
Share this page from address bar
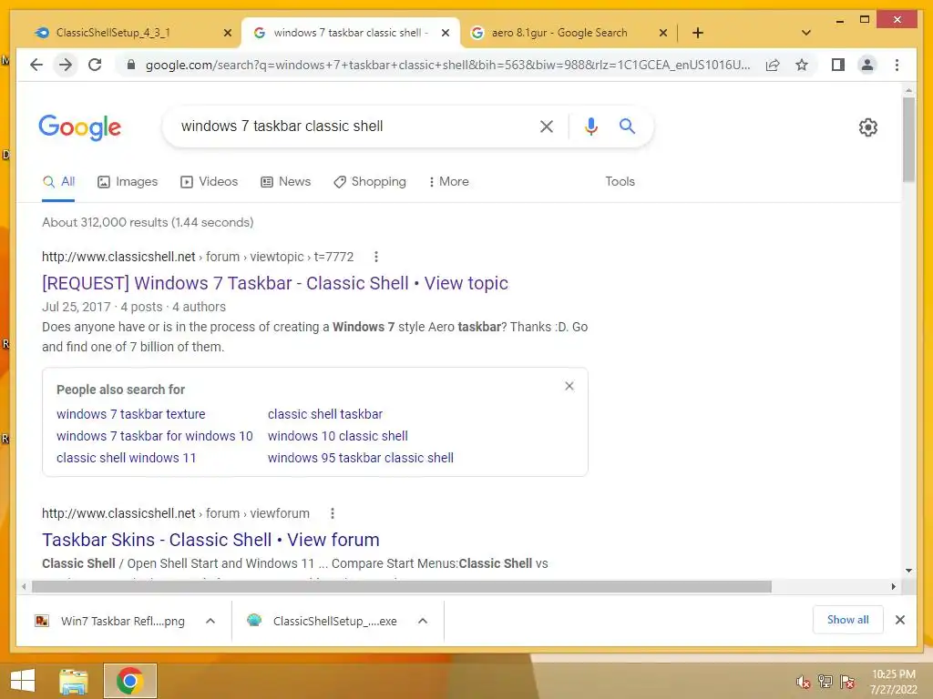(773, 65)
